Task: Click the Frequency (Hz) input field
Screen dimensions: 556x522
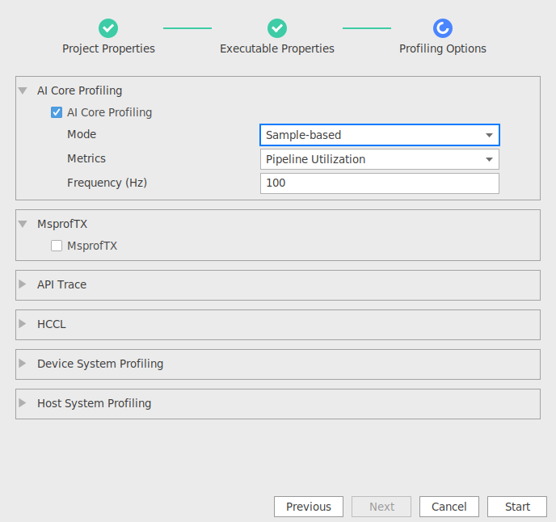Action: (379, 183)
